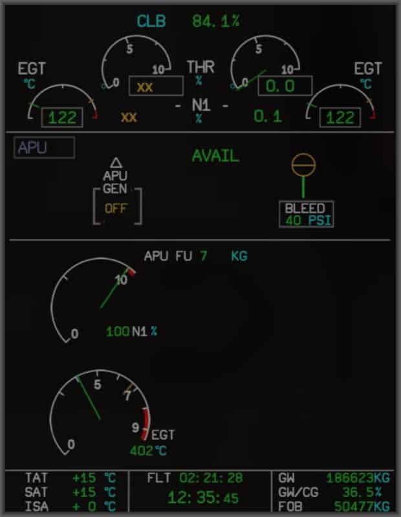Click the APU bleed valve circle symbol

coord(303,165)
